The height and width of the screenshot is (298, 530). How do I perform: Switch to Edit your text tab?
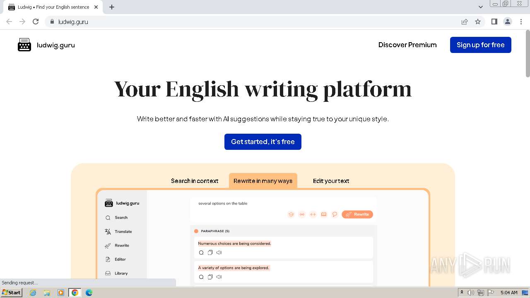[331, 181]
